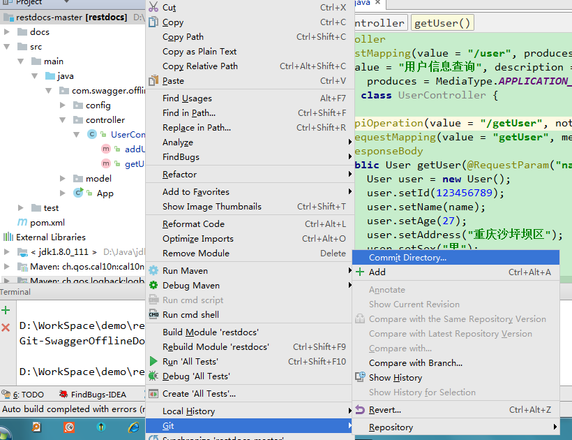Screen dimensions: 572x440
Task: Click the purple Revert arrow icon
Action: pyautogui.click(x=360, y=410)
